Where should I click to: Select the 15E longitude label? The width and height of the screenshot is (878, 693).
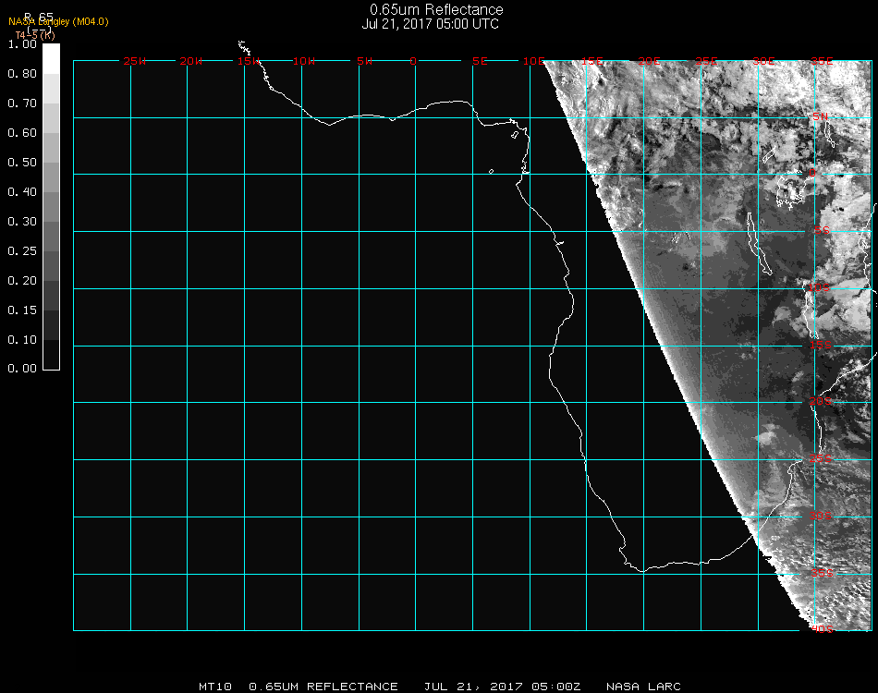[x=591, y=61]
